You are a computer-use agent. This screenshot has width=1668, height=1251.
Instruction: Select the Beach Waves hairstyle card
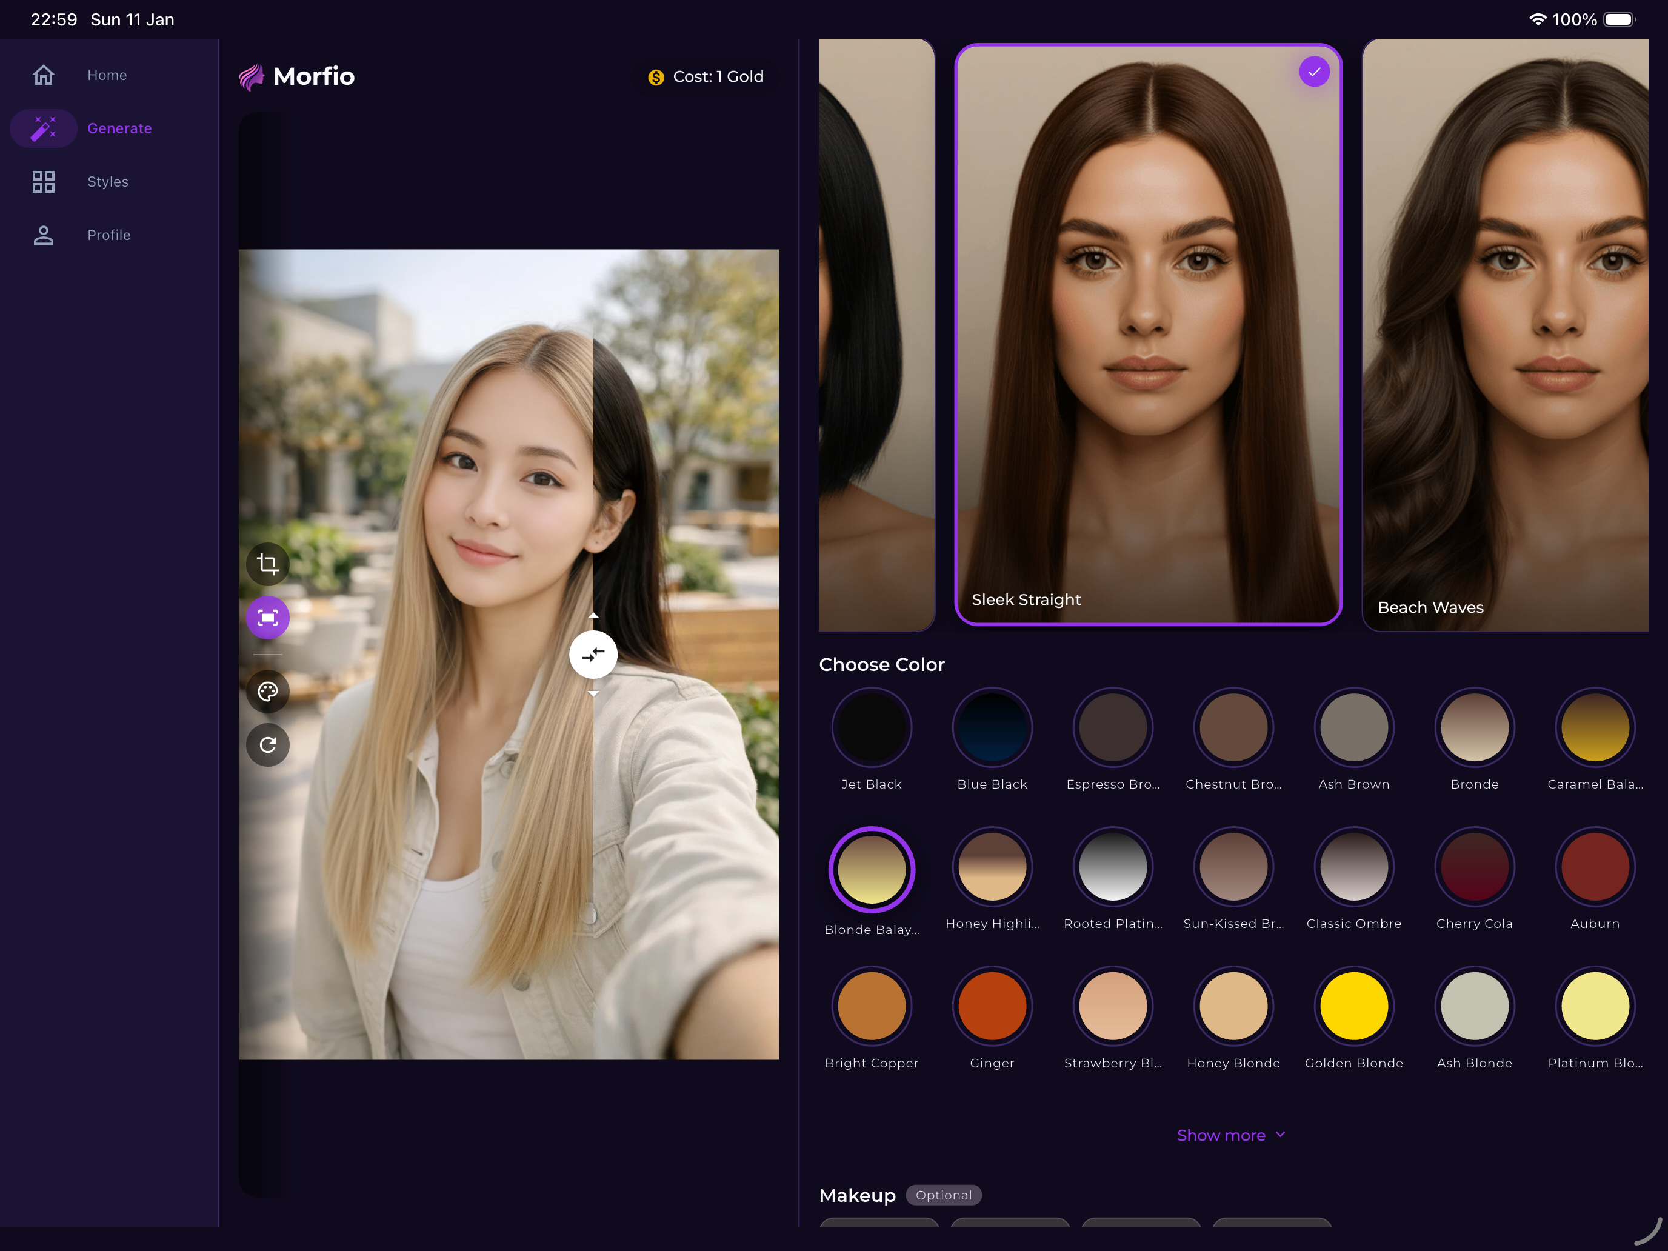click(x=1504, y=336)
